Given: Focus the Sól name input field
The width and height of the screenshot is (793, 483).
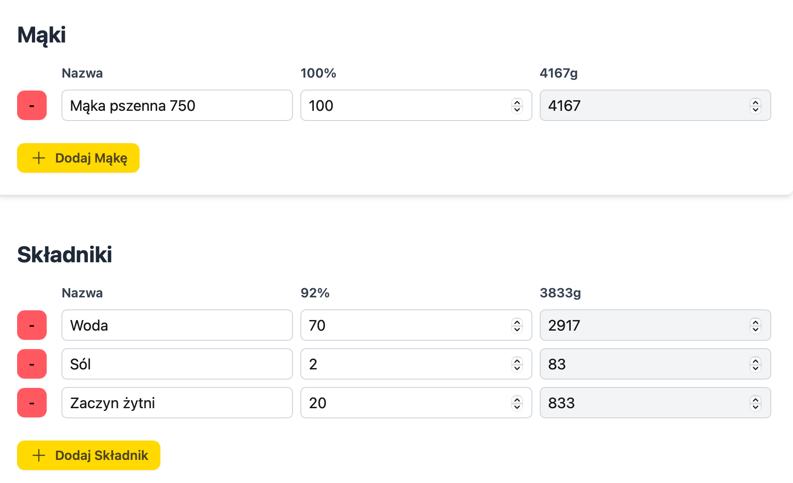Looking at the screenshot, I should (x=177, y=364).
